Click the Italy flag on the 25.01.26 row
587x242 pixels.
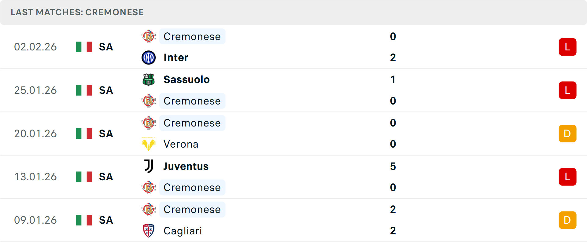84,90
